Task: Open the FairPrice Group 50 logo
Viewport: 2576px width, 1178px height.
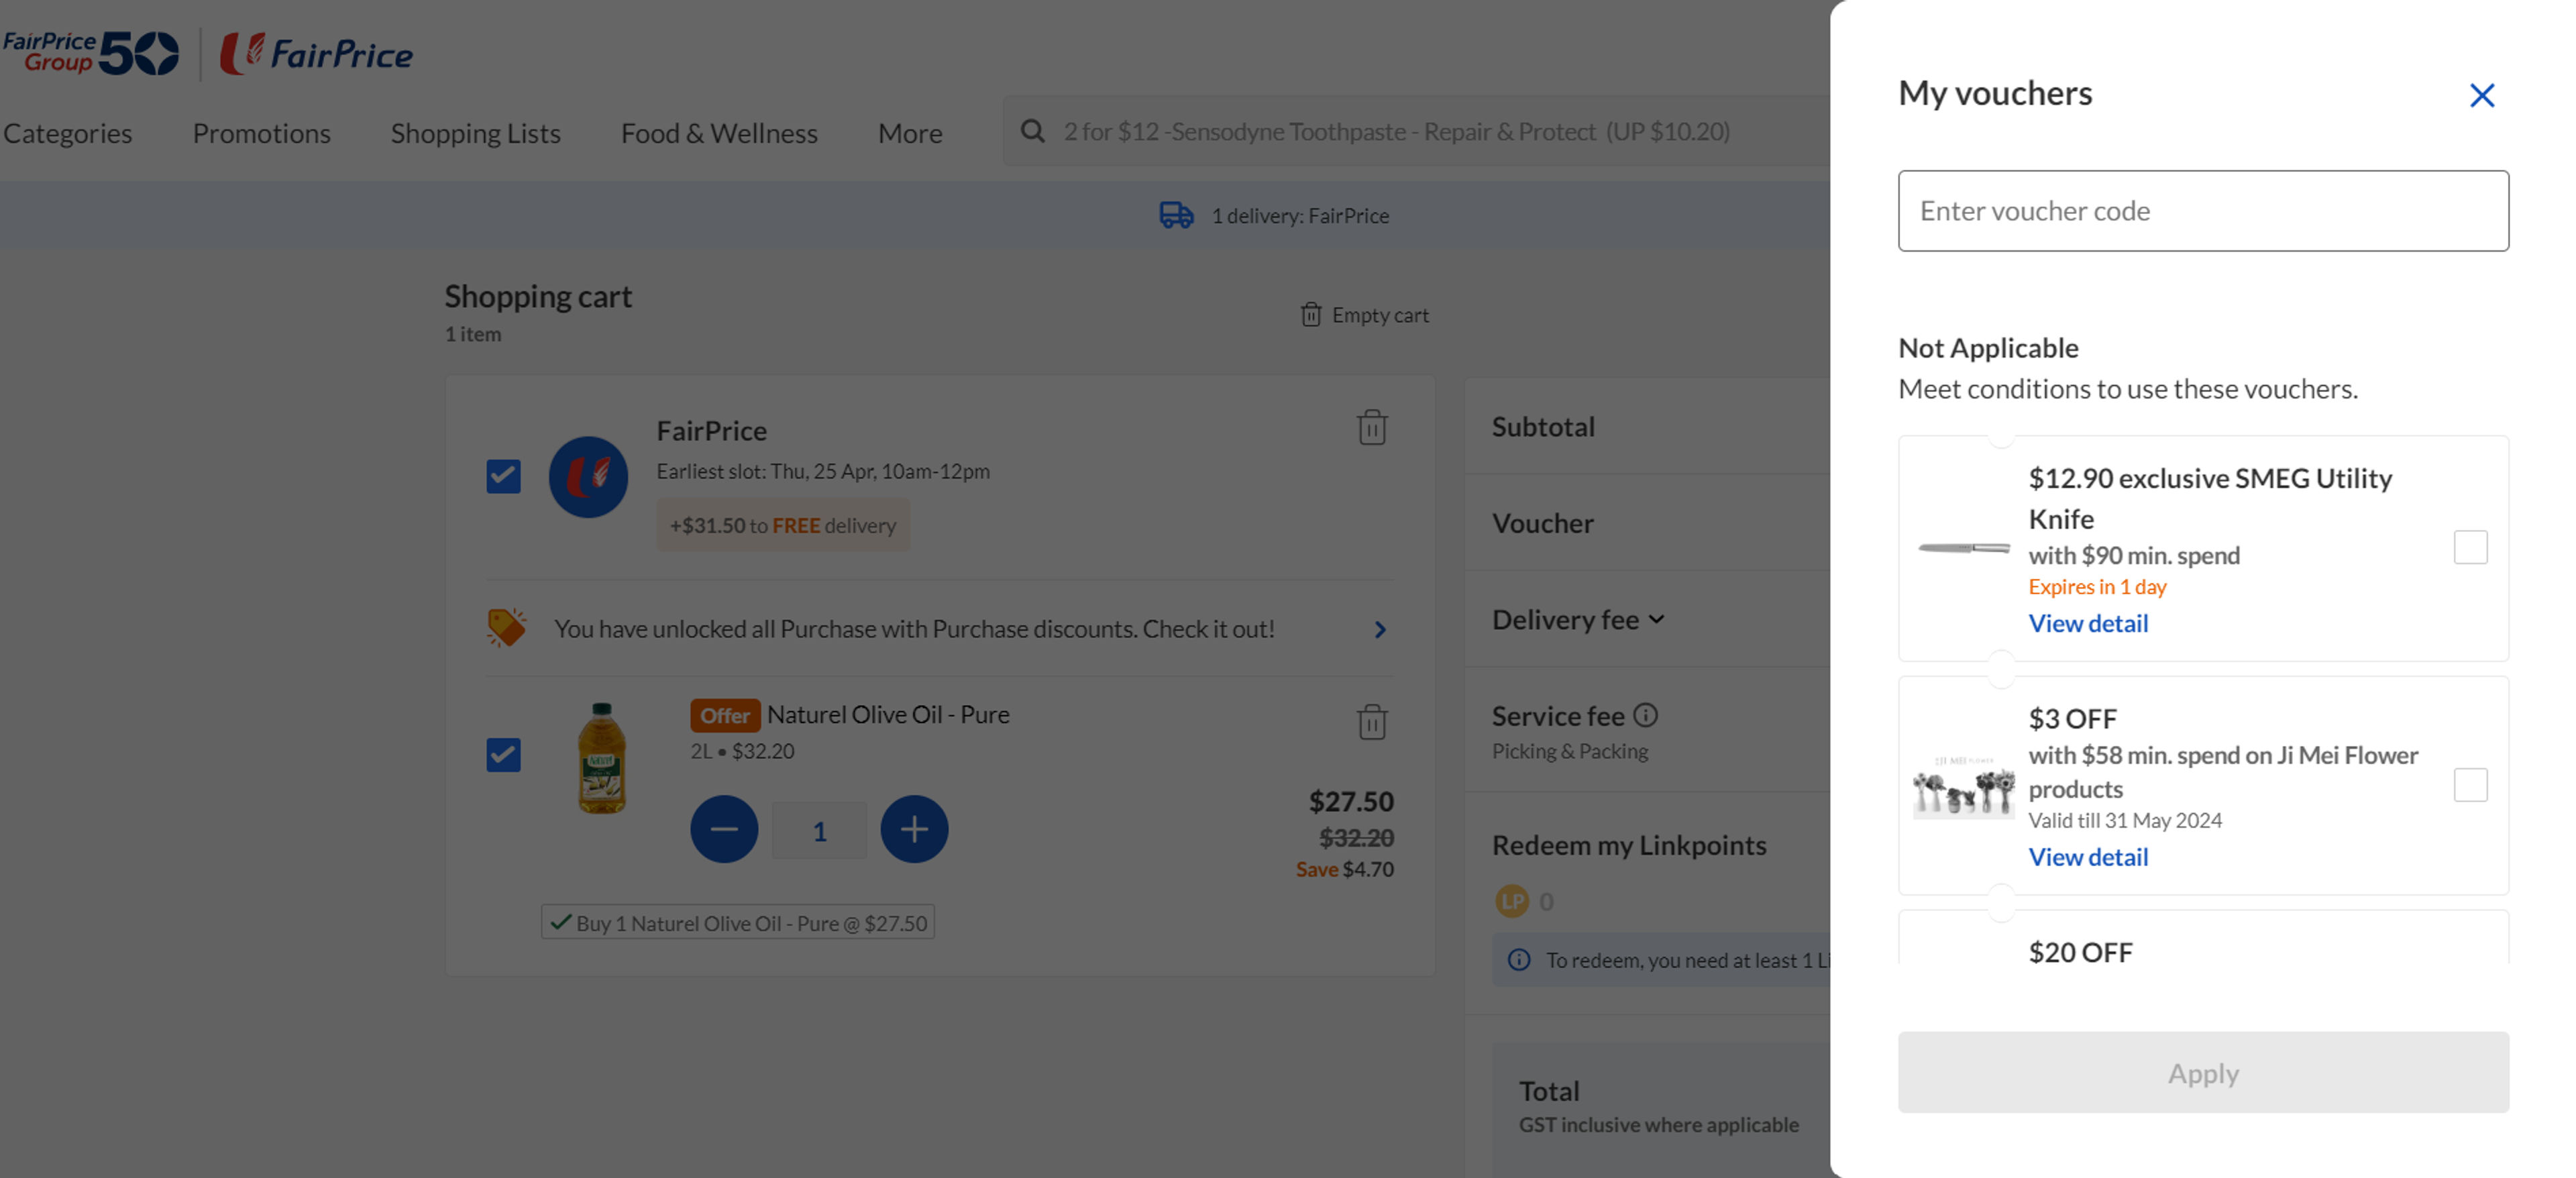Action: point(90,53)
